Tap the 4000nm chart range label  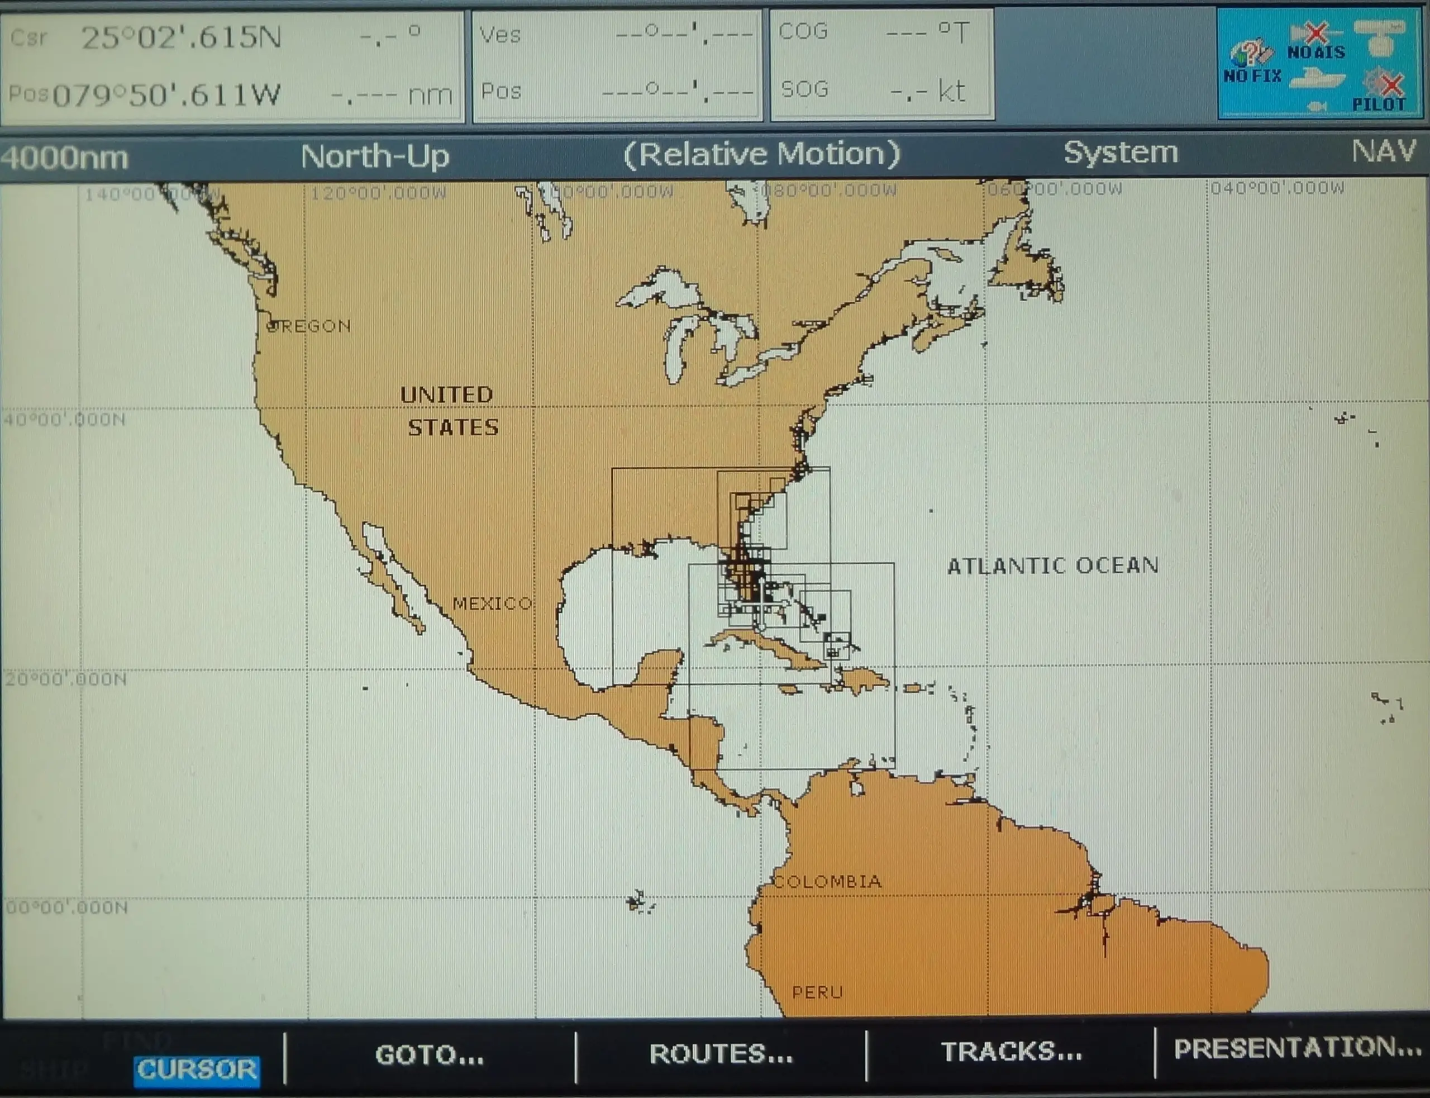[x=64, y=158]
